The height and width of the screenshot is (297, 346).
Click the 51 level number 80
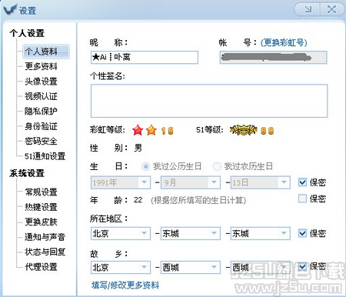pyautogui.click(x=268, y=131)
